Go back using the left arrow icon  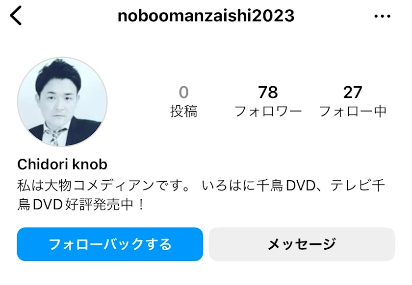(16, 16)
